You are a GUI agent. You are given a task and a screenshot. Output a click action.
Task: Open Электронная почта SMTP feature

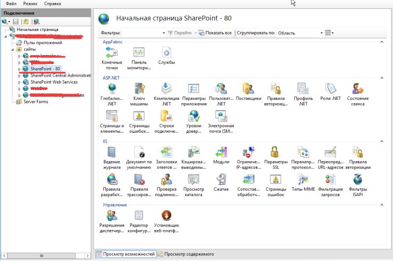pyautogui.click(x=221, y=122)
